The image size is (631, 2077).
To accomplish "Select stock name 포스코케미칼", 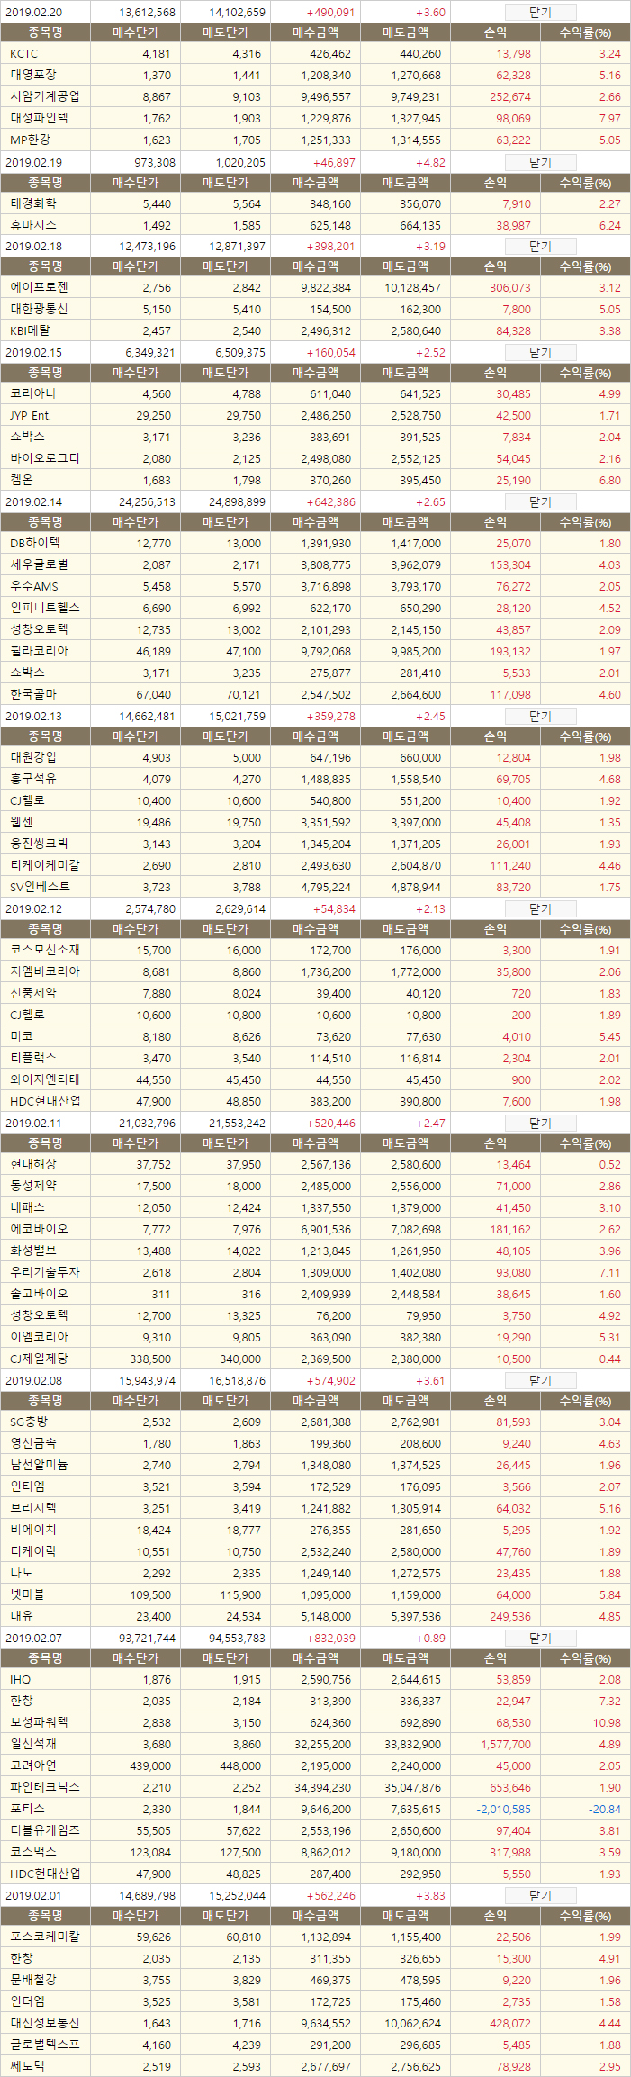I will pos(44,1937).
